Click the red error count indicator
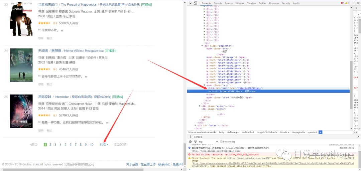This screenshot has width=361, height=171. [342, 3]
